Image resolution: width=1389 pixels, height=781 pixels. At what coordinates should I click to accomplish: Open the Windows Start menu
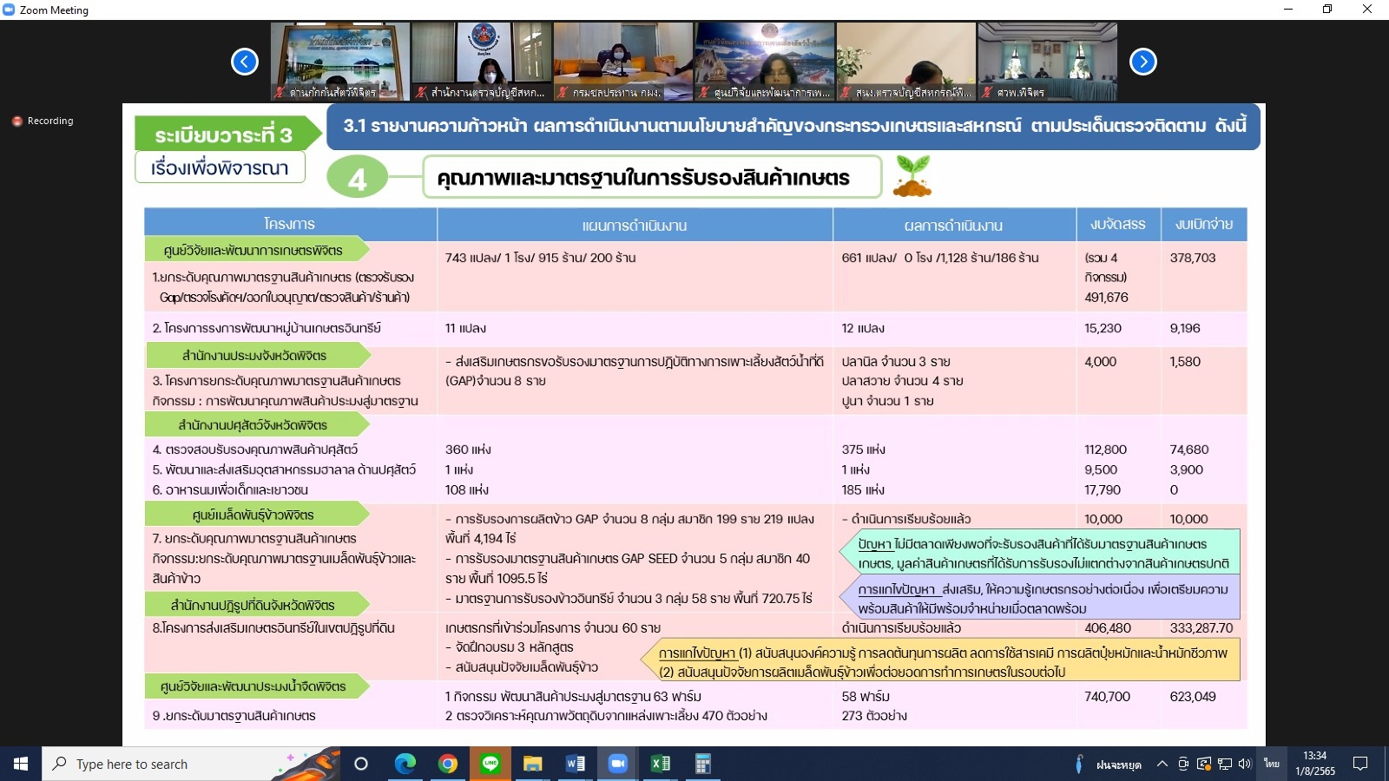(x=21, y=764)
